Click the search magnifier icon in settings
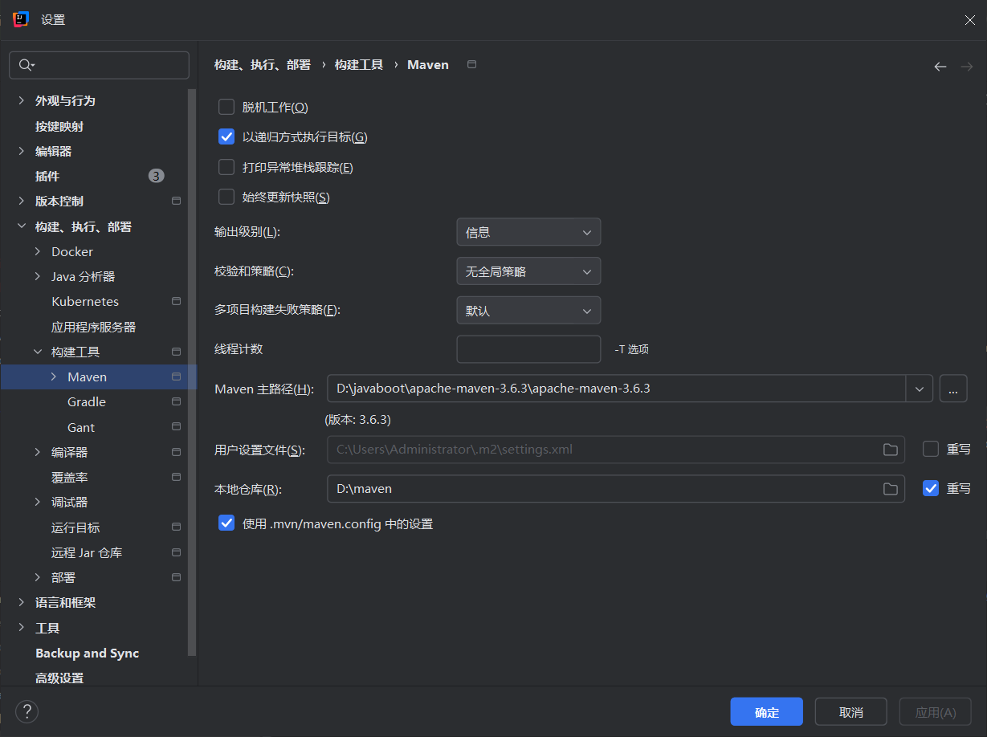The image size is (987, 737). [27, 65]
